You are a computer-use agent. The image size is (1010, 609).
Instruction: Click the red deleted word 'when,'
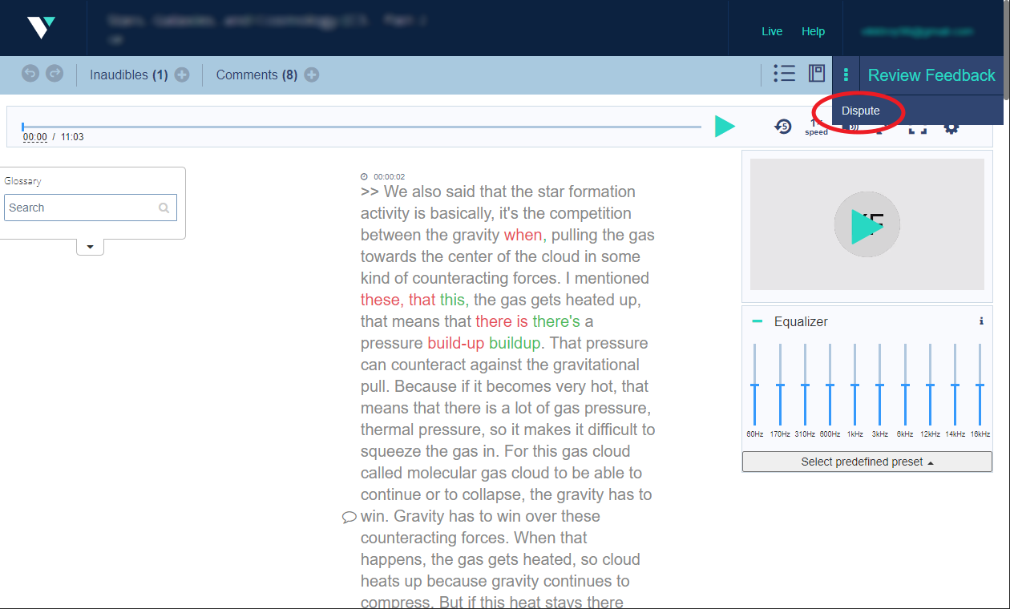(524, 235)
